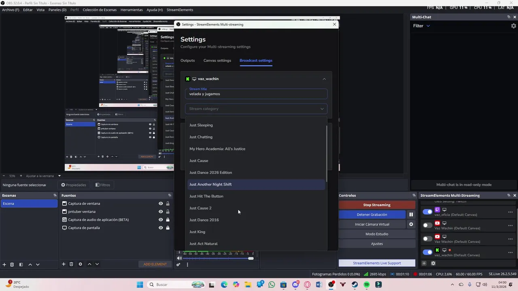The image size is (518, 291).
Task: Lock the Captura de ventana source
Action: pos(168,204)
